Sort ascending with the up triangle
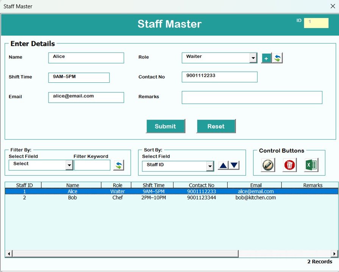339x272 pixels. [x=223, y=166]
